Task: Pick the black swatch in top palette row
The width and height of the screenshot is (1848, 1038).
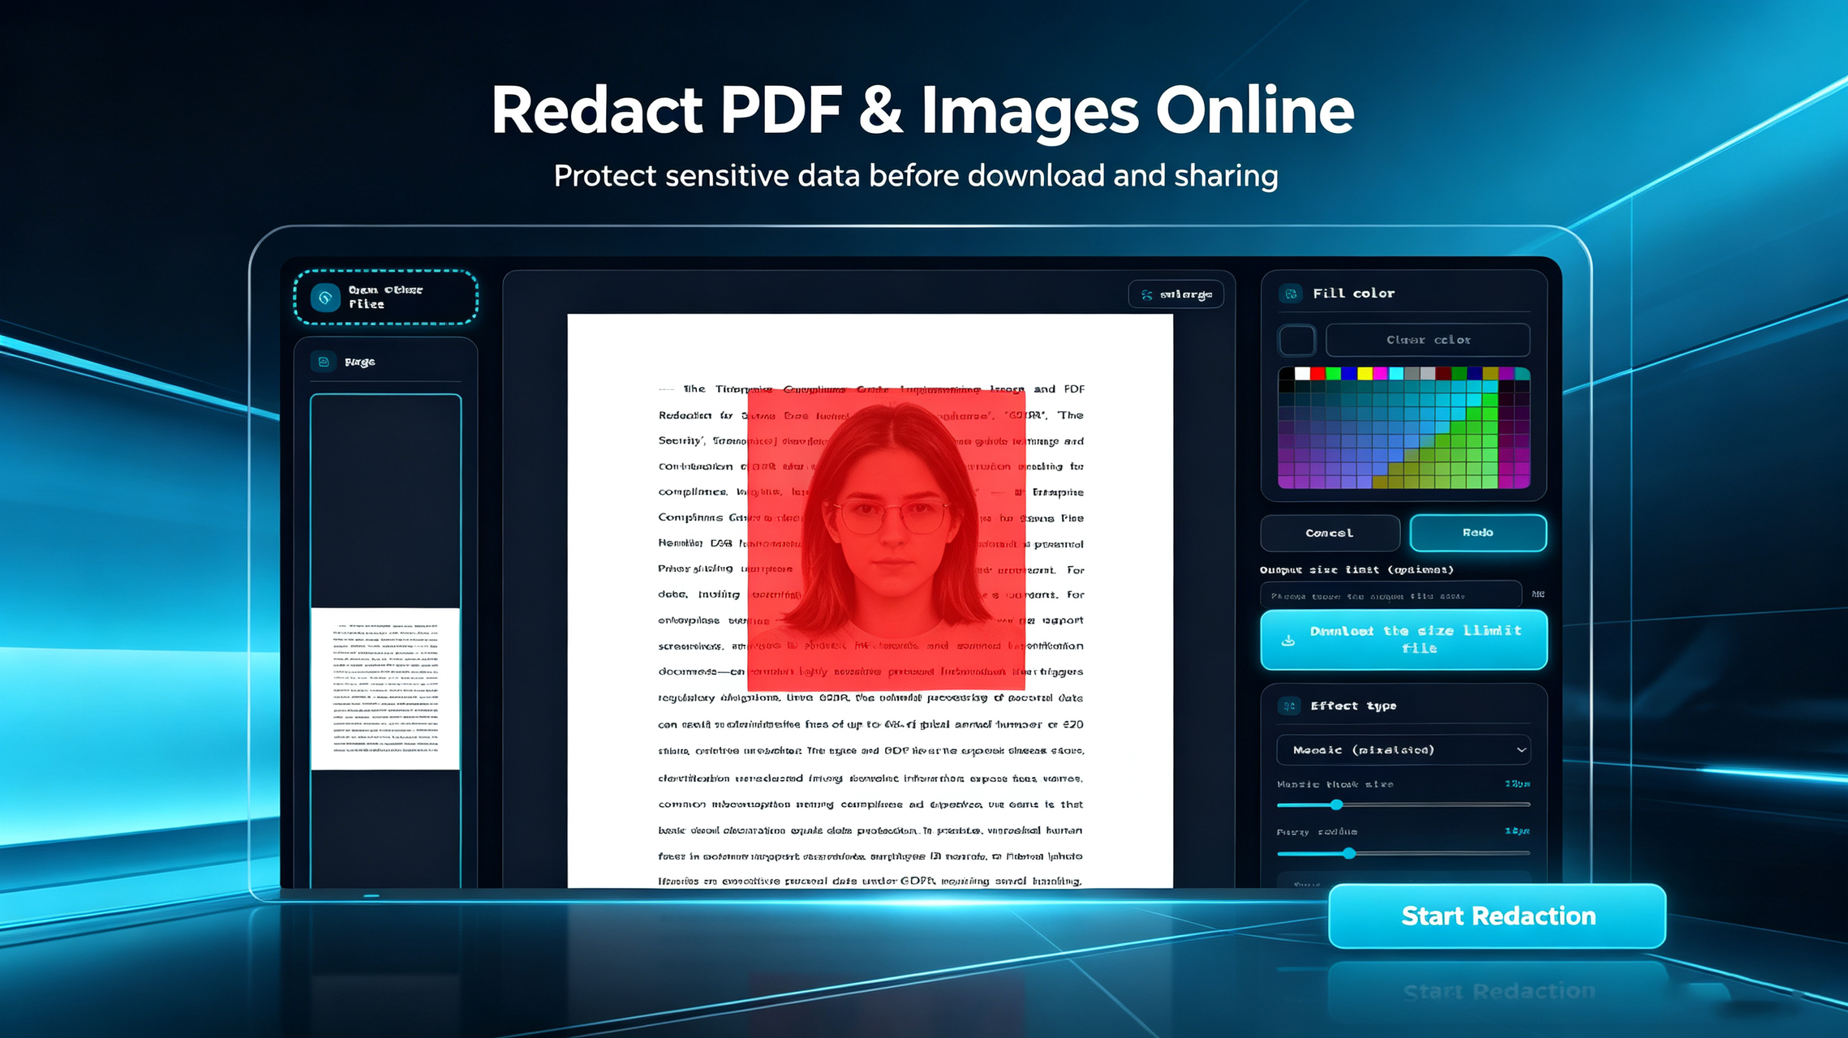Action: point(1287,374)
